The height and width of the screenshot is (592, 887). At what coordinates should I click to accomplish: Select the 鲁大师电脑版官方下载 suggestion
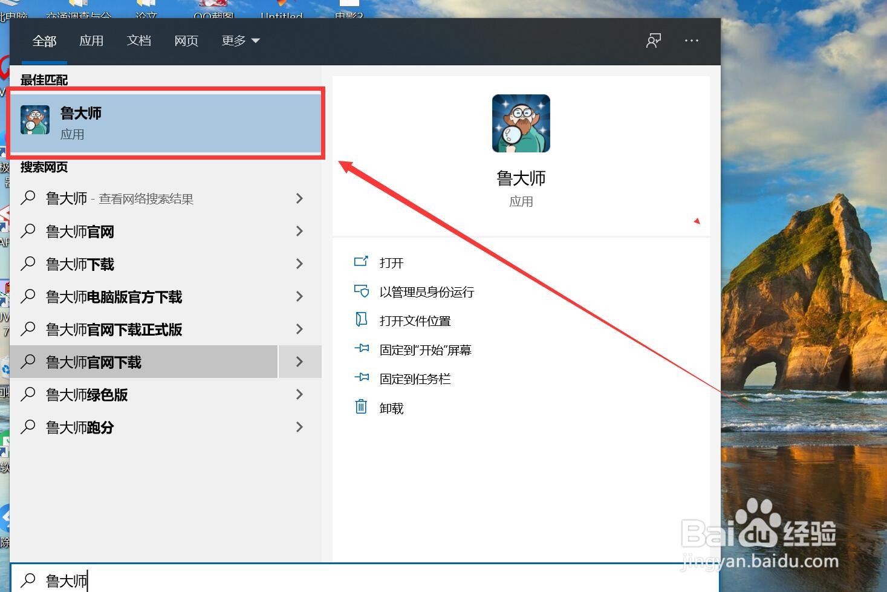pyautogui.click(x=144, y=296)
